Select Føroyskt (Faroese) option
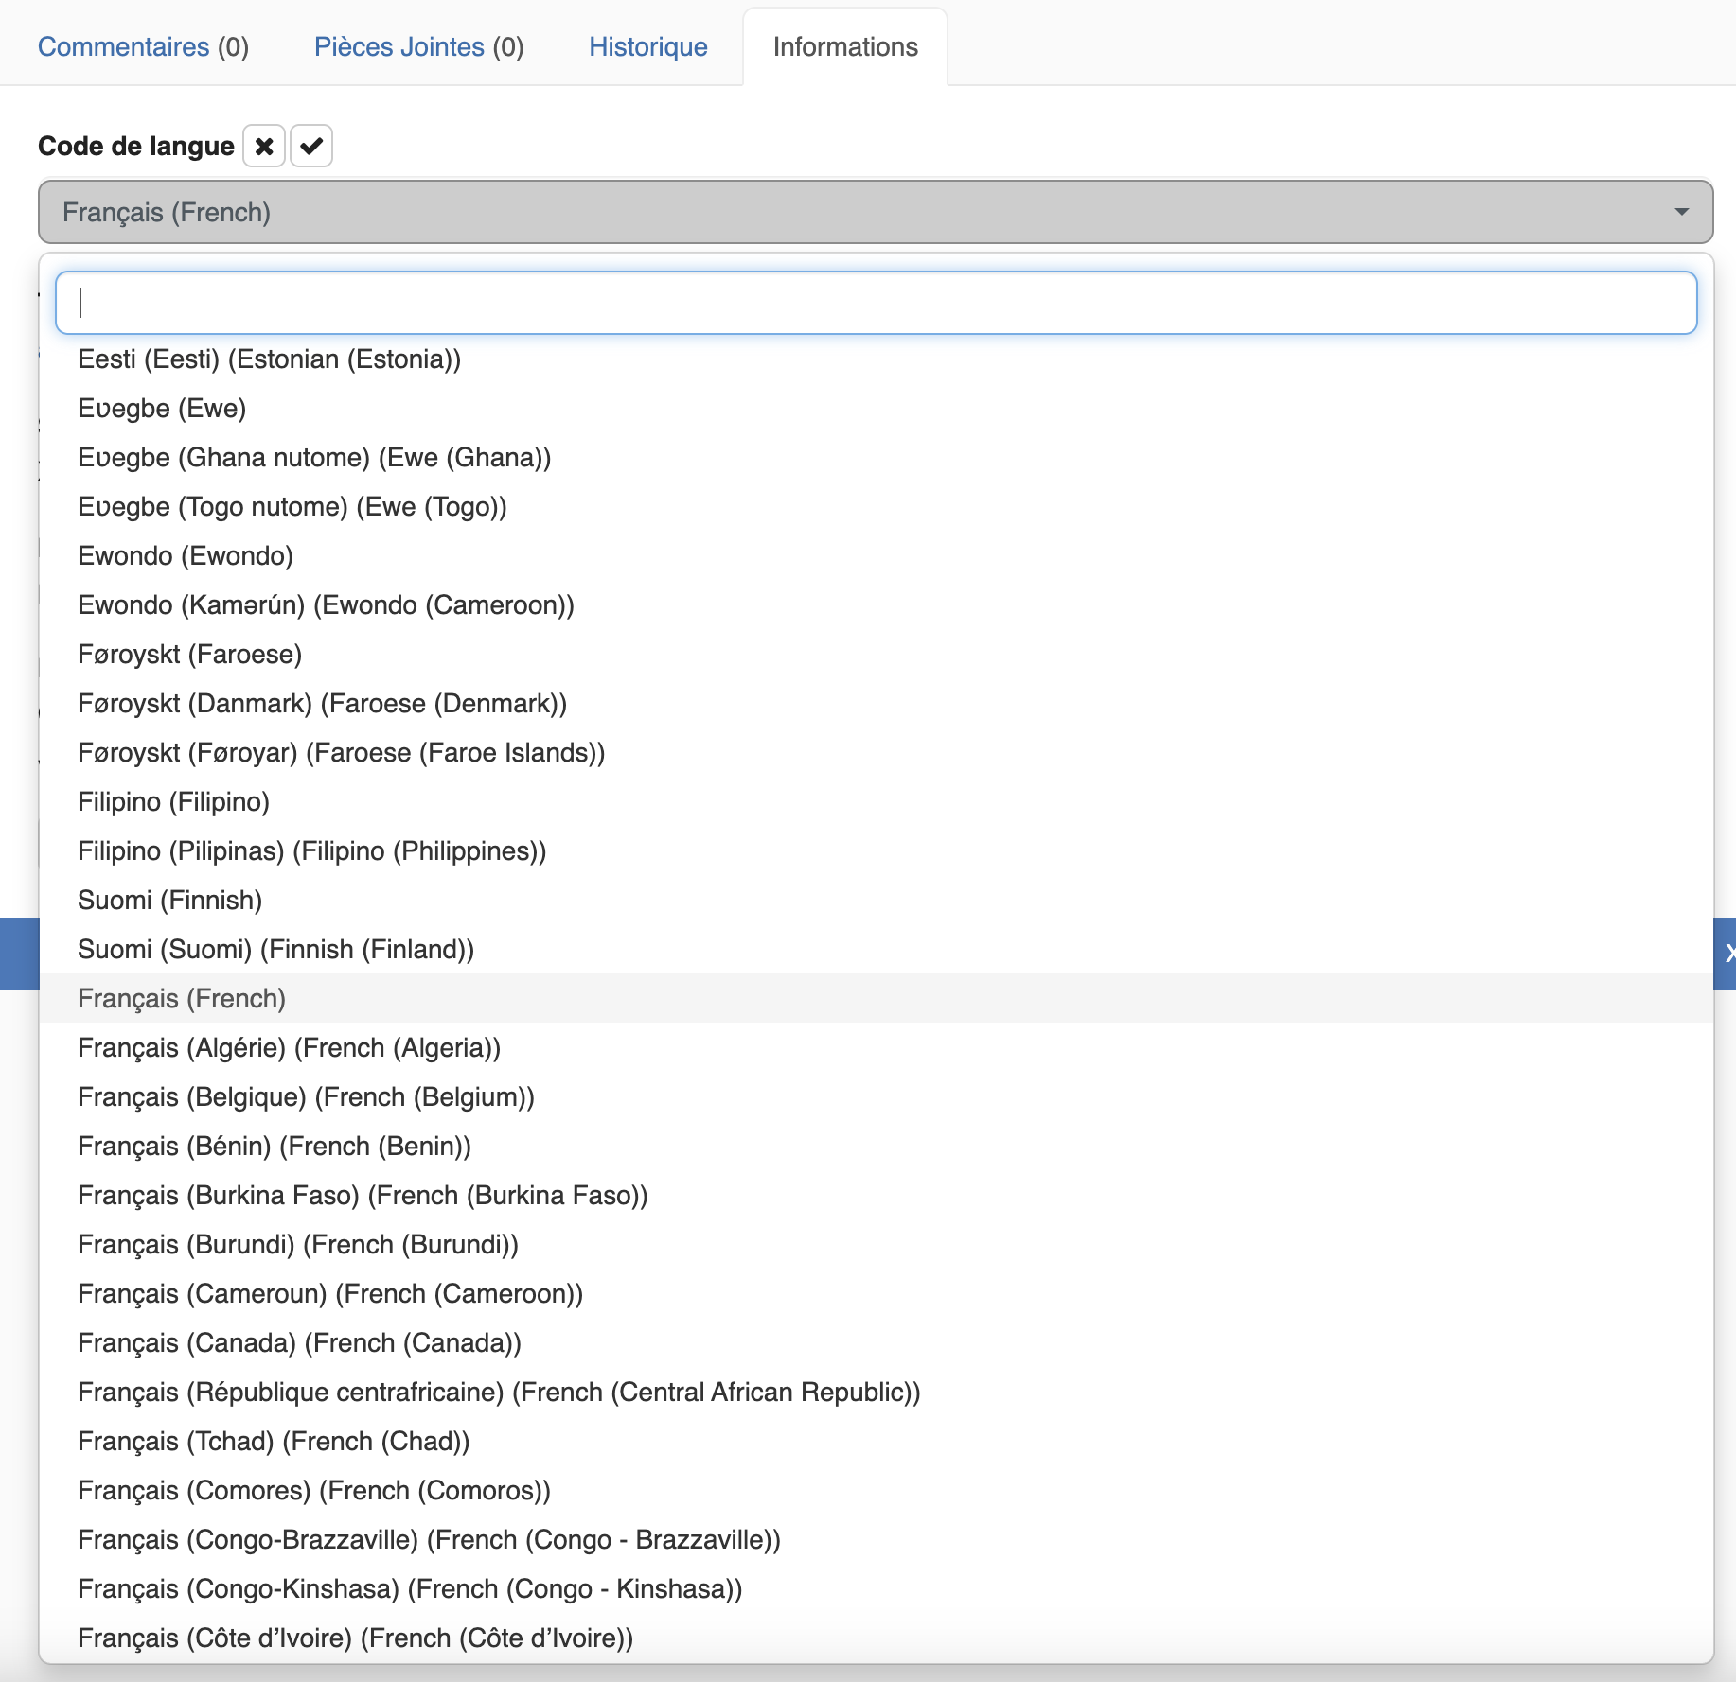Image resolution: width=1736 pixels, height=1682 pixels. (876, 655)
